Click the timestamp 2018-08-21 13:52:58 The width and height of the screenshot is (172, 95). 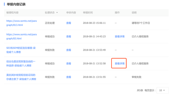(x=94, y=63)
